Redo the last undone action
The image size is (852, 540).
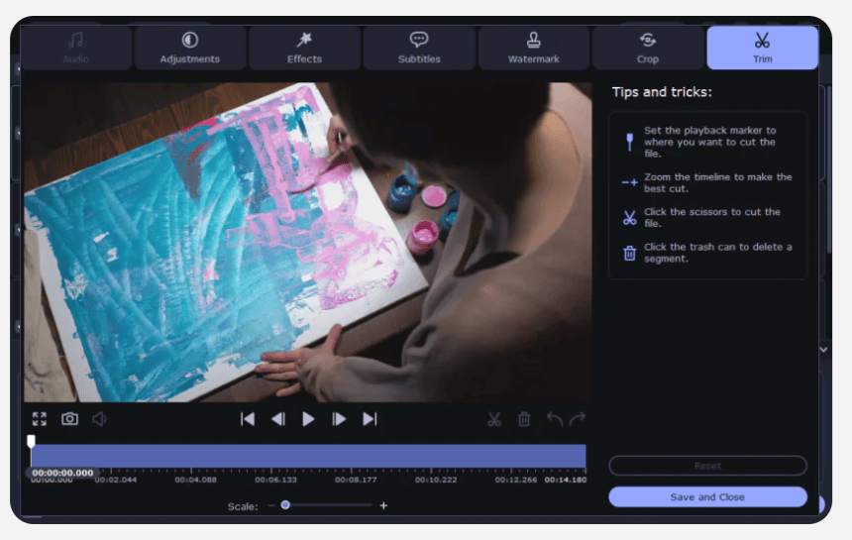(x=578, y=419)
